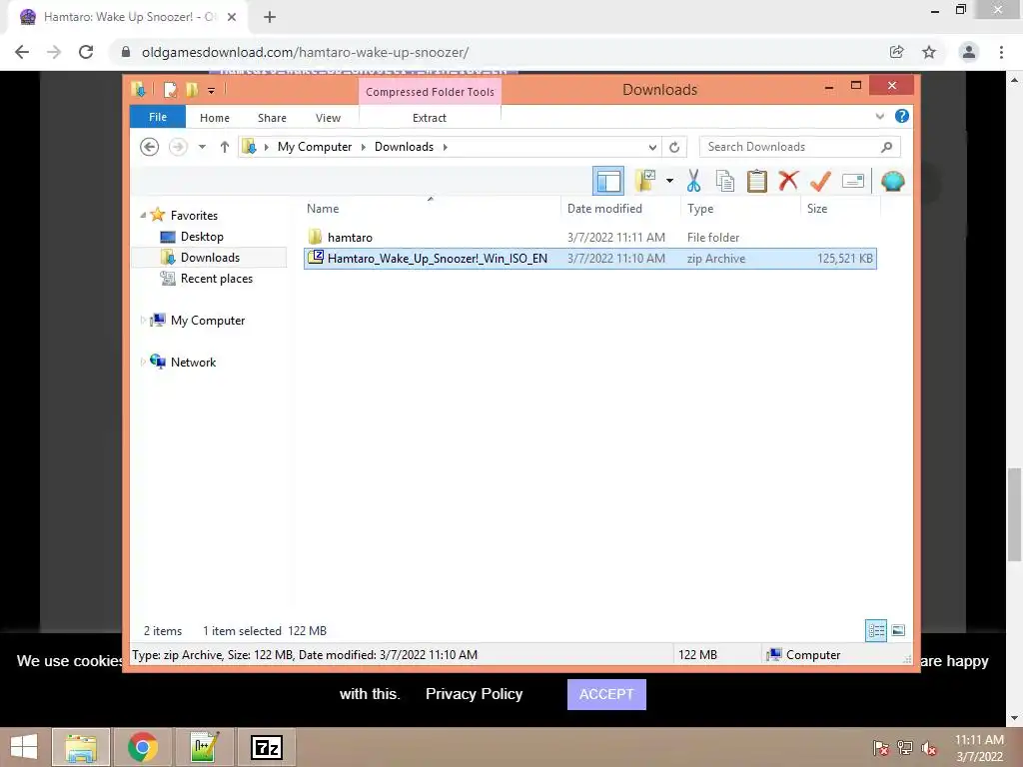Expand Network in navigation pane
Screen dimensions: 1023x767
tap(143, 362)
